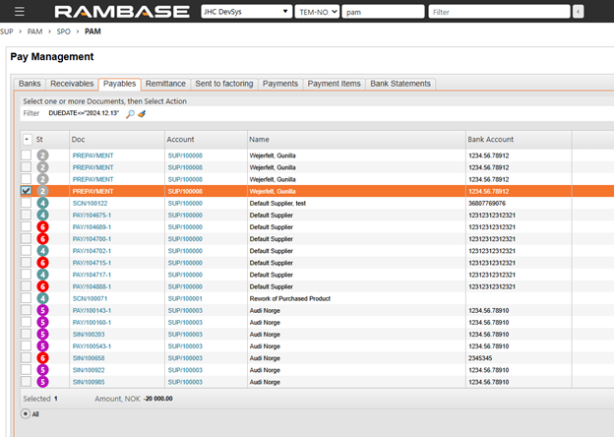Switch to the Bank Statements tab
The width and height of the screenshot is (614, 437).
(x=399, y=84)
